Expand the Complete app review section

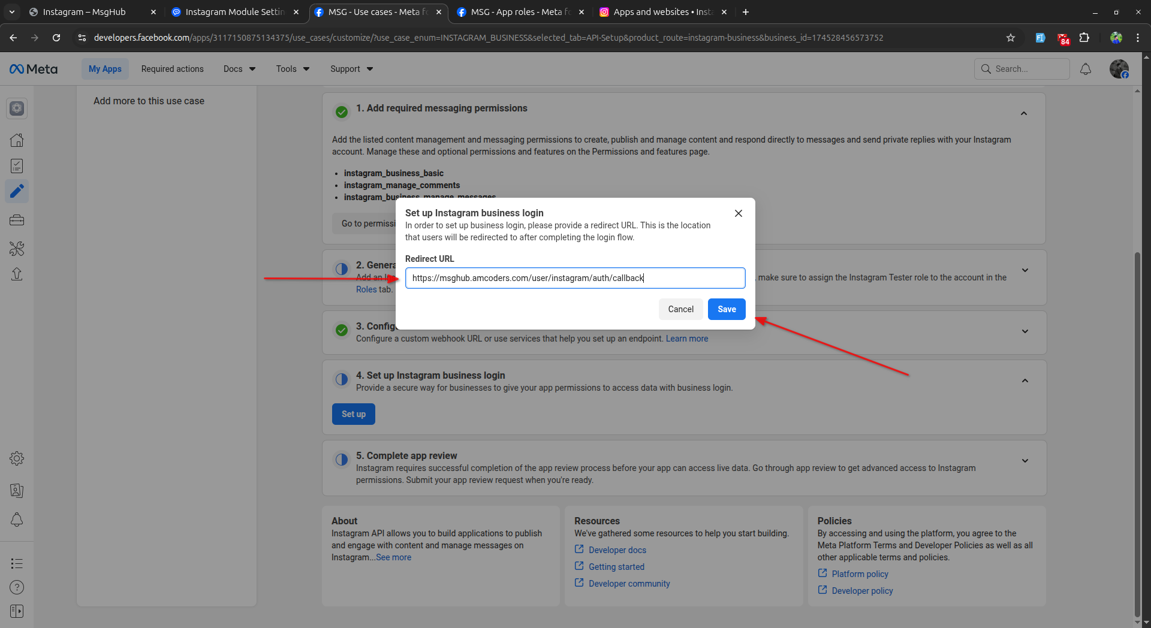pyautogui.click(x=1025, y=460)
